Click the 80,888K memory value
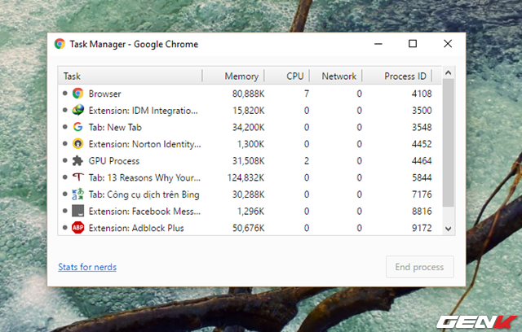 tap(248, 94)
